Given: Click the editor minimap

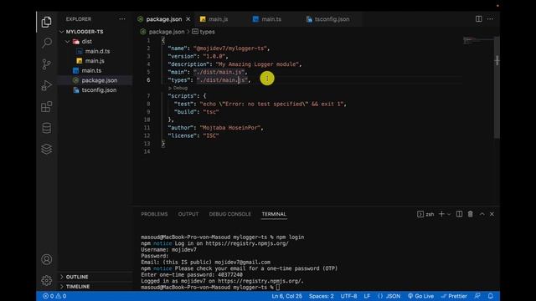Looking at the screenshot, I should (478, 41).
